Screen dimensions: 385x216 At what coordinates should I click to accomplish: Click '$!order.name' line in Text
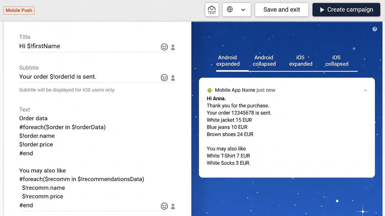(x=37, y=136)
